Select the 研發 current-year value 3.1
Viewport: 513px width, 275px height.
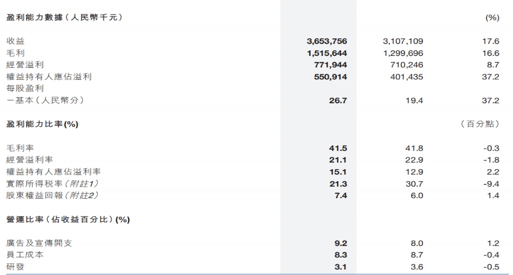pyautogui.click(x=340, y=267)
